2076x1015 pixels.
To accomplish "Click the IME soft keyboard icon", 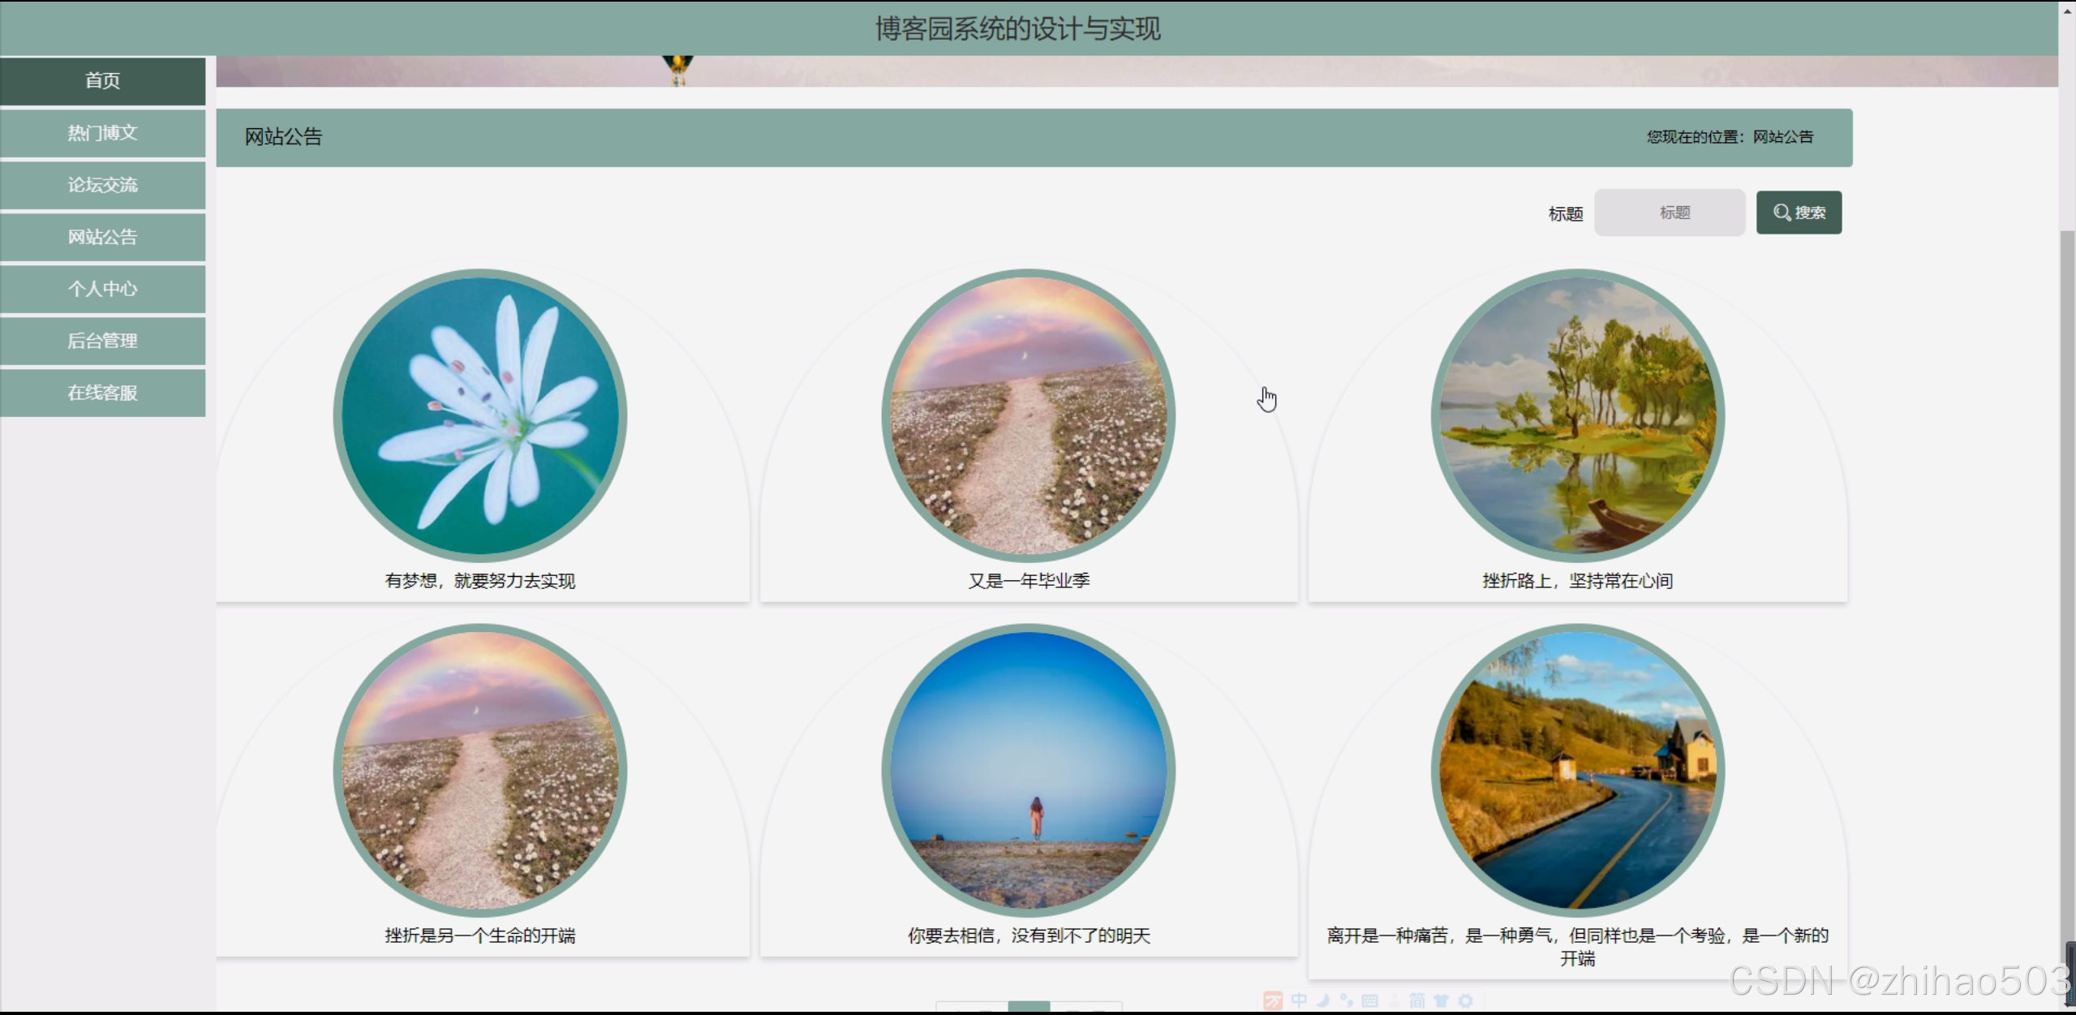I will tap(1370, 1000).
